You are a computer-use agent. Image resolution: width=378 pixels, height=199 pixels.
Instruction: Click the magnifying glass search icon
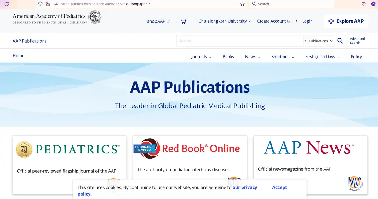(340, 41)
